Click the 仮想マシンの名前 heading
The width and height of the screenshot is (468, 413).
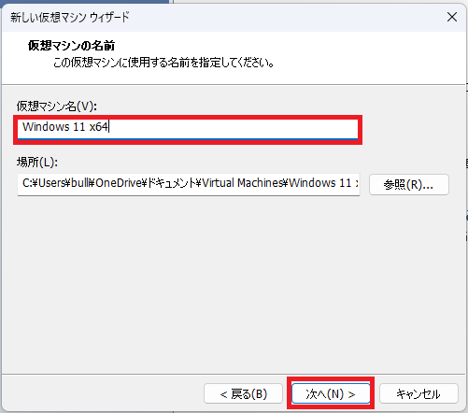click(x=71, y=46)
